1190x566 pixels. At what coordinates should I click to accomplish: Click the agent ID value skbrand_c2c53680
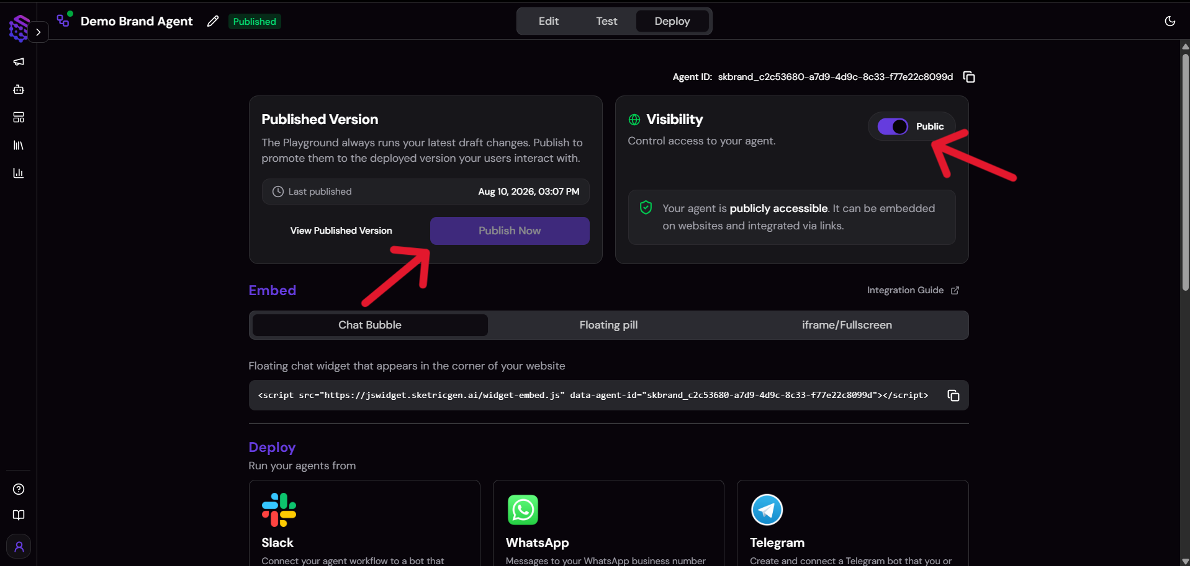point(836,77)
